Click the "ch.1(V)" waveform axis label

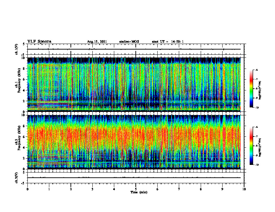tap(17, 49)
